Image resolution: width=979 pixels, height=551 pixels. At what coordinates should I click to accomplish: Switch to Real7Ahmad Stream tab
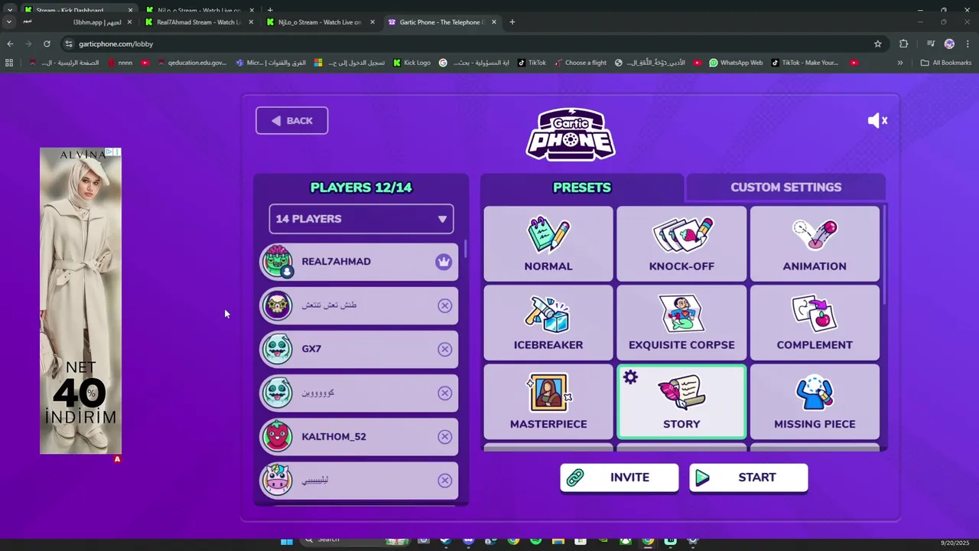198,22
